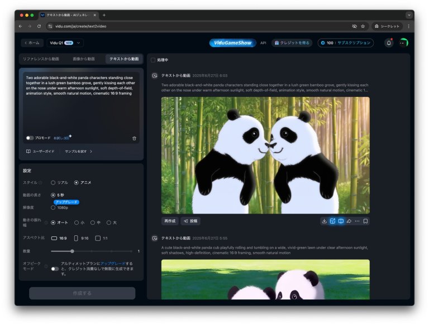Select the リアル style radio button
Viewport: 429px width, 325px height.
click(53, 182)
